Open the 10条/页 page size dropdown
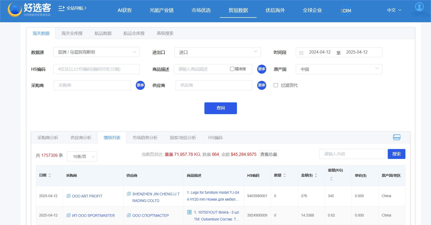Screen dimensions: 431x225 (82, 156)
